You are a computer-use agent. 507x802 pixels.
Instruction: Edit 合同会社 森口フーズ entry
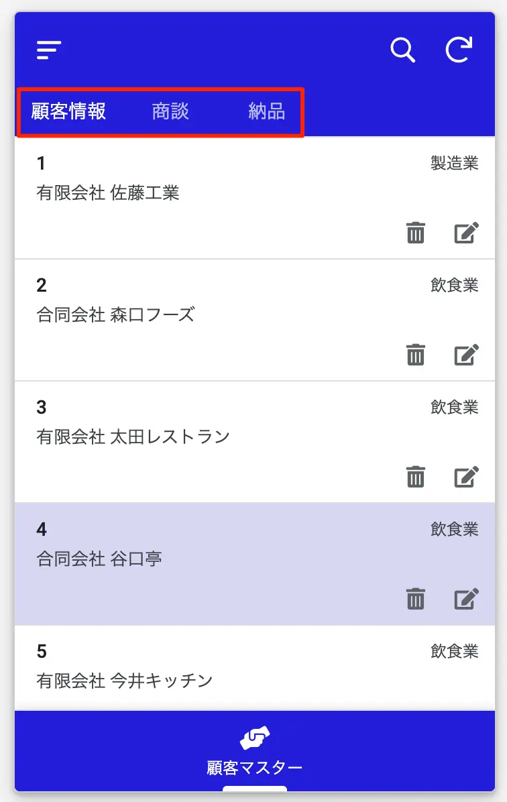[x=466, y=355]
